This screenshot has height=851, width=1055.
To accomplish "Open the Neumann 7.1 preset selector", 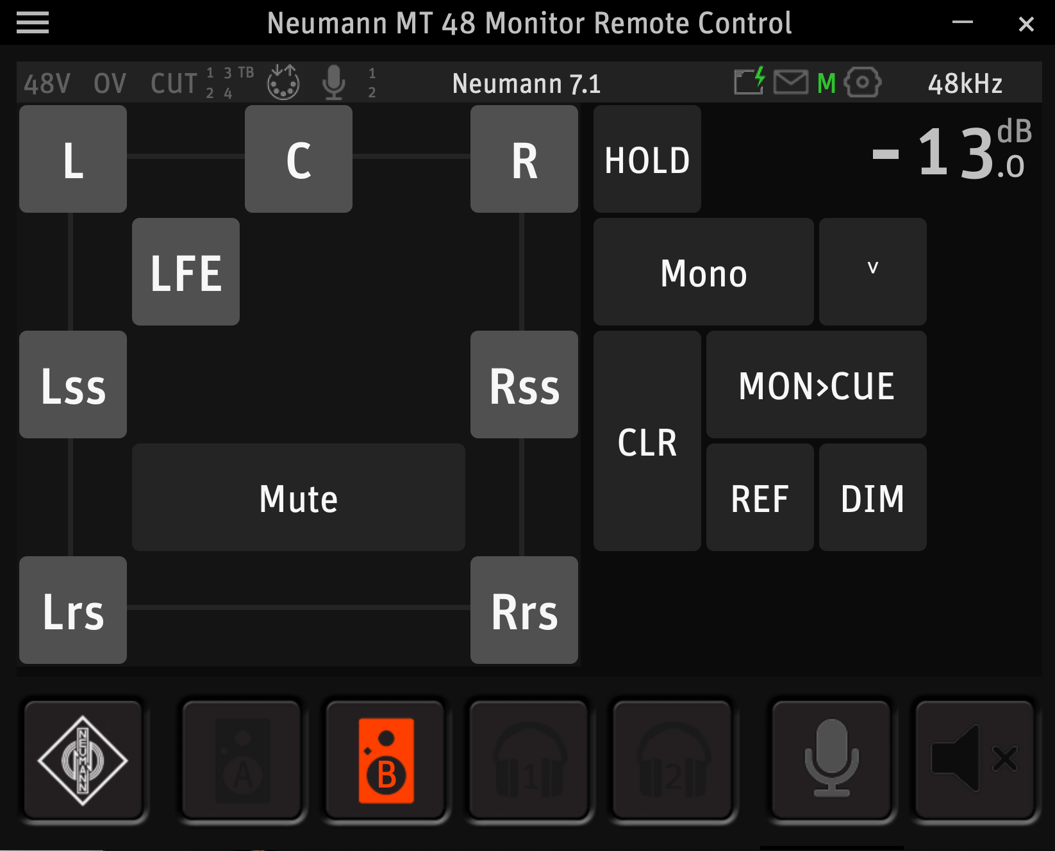I will [x=526, y=83].
